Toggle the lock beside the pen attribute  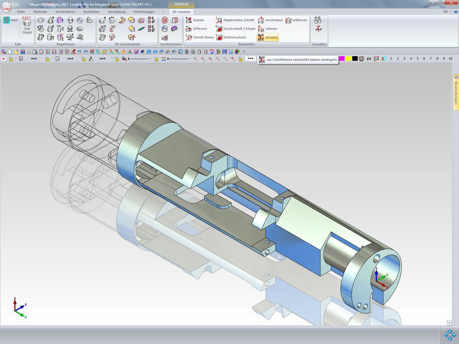click(83, 59)
